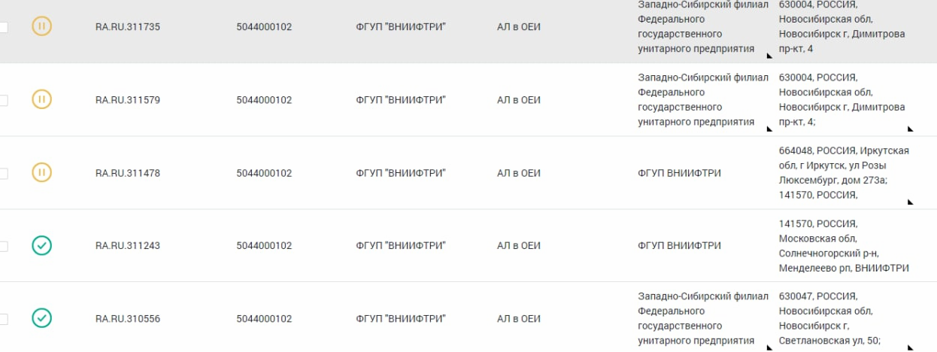Open the record number RA.RU.310556
The width and height of the screenshot is (937, 352).
127,319
